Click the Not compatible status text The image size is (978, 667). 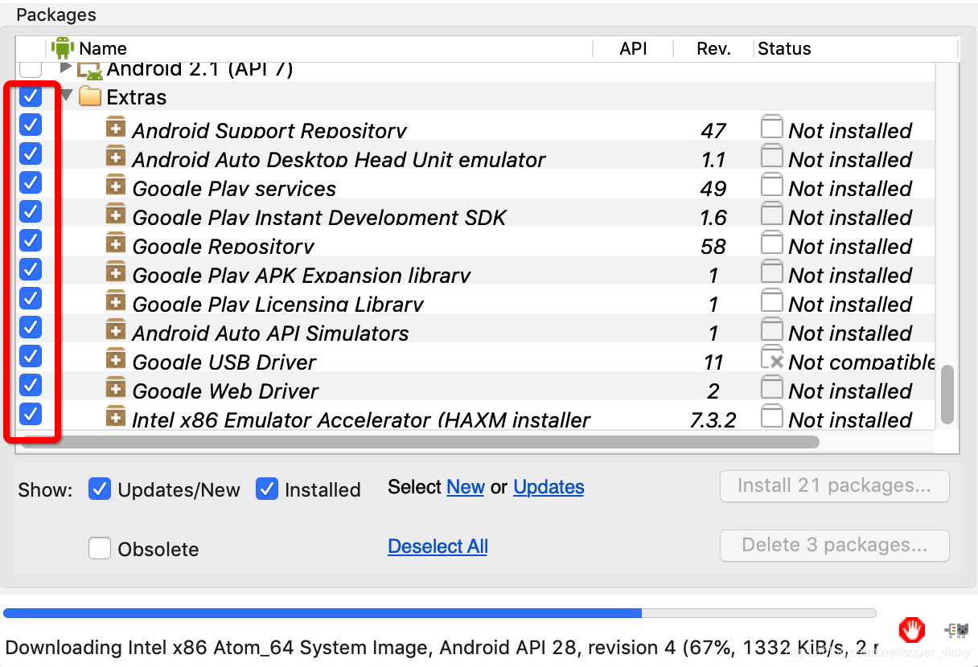tap(861, 362)
